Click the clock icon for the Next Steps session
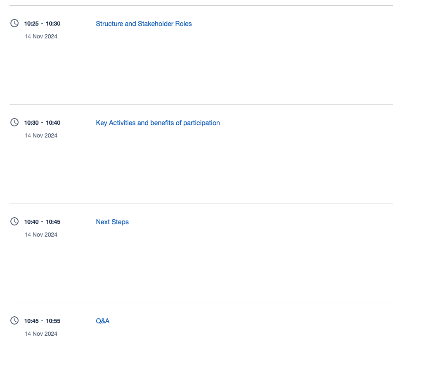Viewport: 421px width, 370px height. point(14,221)
